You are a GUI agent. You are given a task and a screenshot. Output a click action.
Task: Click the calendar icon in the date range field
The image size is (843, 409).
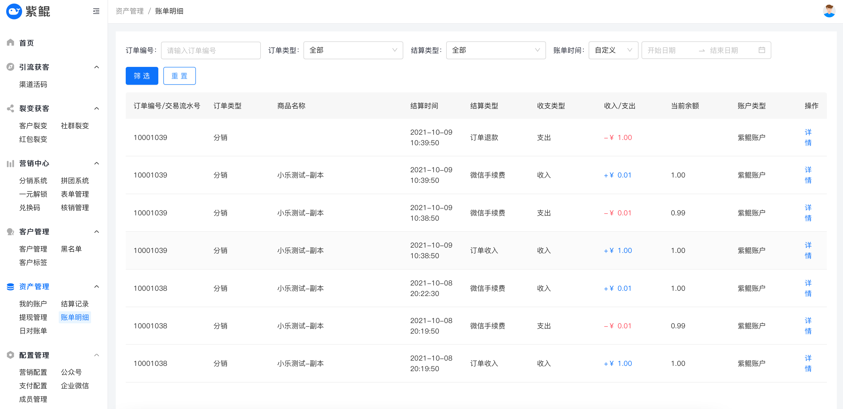point(762,50)
